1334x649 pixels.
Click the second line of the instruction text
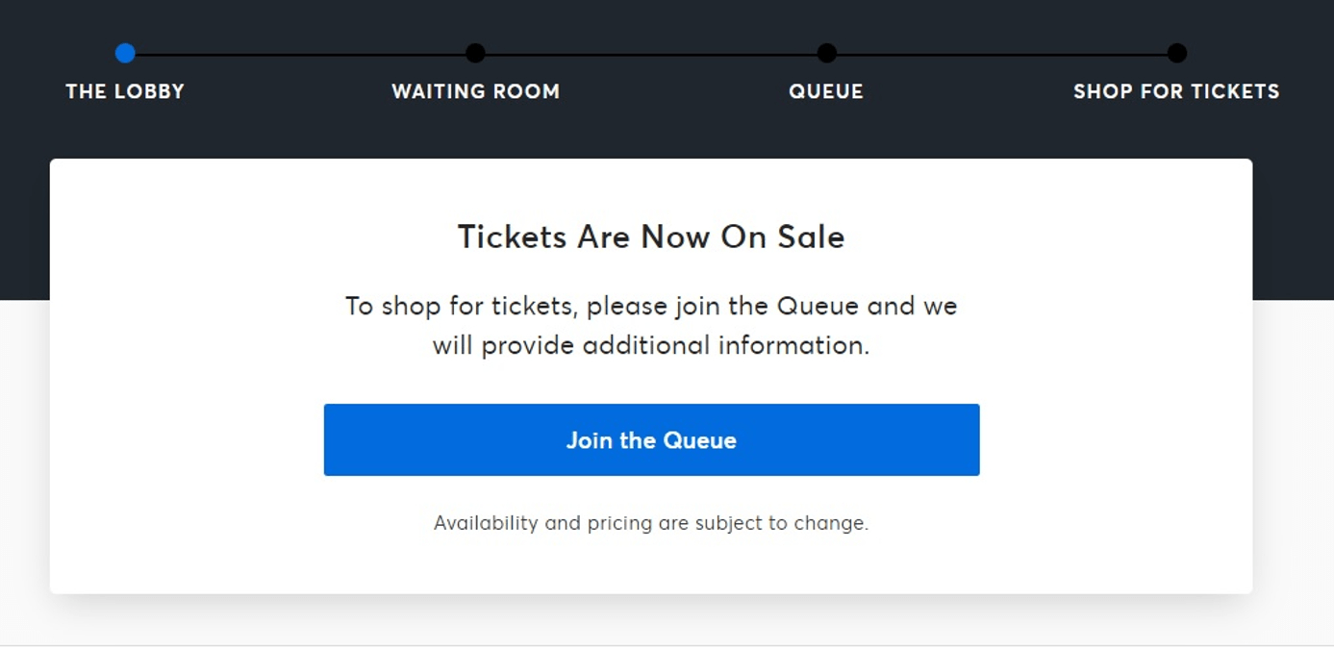point(651,345)
